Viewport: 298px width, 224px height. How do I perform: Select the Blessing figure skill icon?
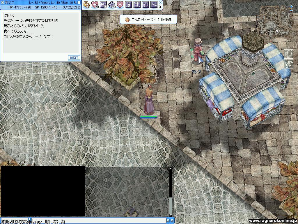tap(128, 5)
